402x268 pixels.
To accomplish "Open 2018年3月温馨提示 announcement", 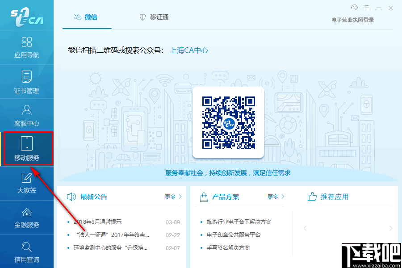I will pos(97,222).
